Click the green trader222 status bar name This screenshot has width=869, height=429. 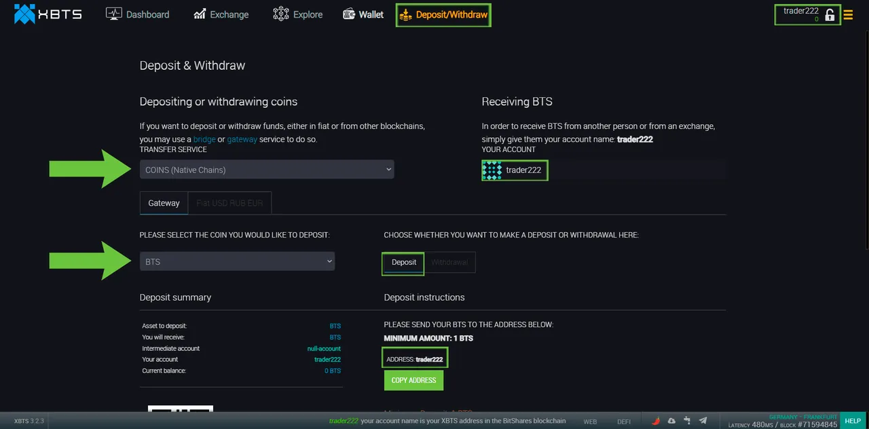click(x=343, y=421)
